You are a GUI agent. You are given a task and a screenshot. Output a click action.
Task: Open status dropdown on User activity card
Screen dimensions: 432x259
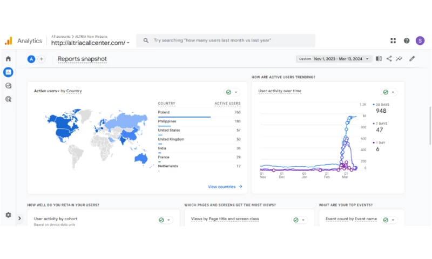(x=388, y=92)
